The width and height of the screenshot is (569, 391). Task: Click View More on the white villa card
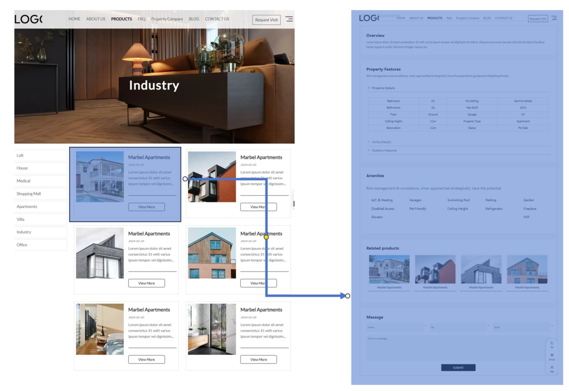click(147, 207)
